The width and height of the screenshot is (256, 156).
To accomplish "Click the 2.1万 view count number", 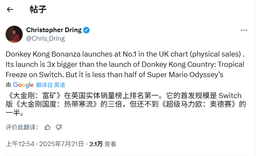I will click(96, 144).
